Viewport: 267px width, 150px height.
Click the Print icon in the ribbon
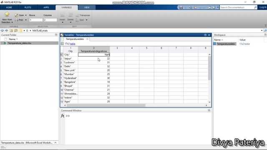coord(16,20)
